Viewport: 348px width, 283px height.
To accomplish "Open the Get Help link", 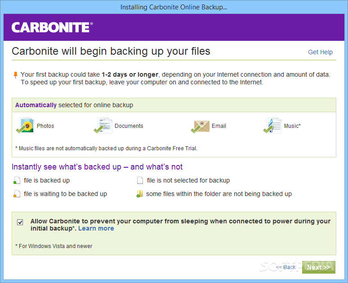I will pyautogui.click(x=320, y=52).
